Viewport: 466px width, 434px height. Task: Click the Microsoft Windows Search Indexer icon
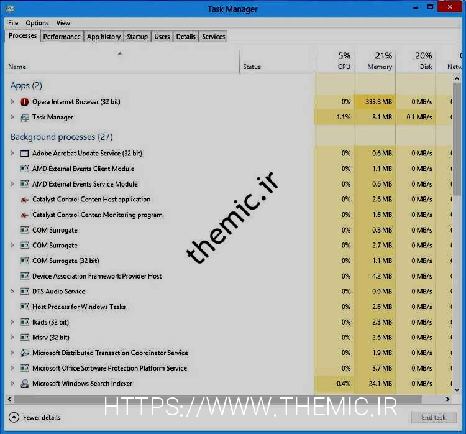pos(24,384)
